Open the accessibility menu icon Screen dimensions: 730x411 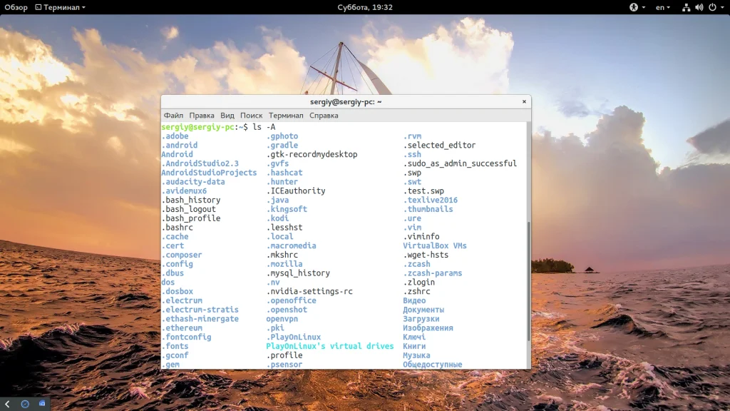click(x=633, y=7)
